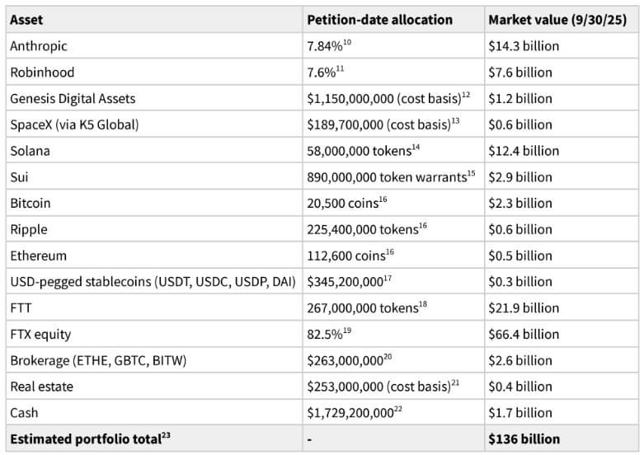
Task: Select the Petition-date allocation column header
Action: pos(379,19)
